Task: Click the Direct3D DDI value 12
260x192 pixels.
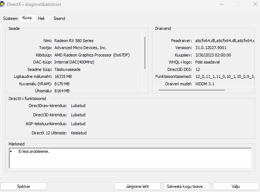Action: [x=198, y=69]
